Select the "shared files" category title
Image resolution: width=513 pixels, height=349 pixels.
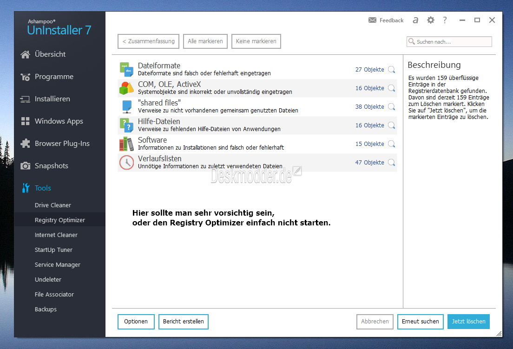point(159,103)
